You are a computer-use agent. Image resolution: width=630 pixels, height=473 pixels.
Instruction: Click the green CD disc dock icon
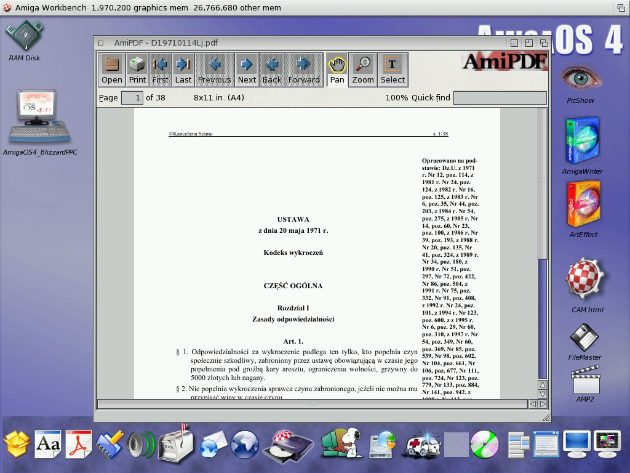click(485, 444)
